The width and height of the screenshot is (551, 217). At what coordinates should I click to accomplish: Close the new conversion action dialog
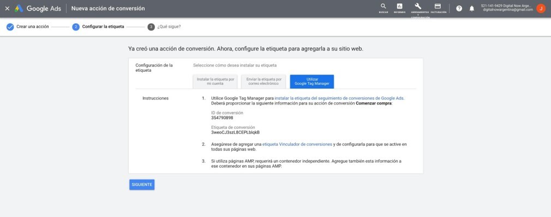[7, 8]
